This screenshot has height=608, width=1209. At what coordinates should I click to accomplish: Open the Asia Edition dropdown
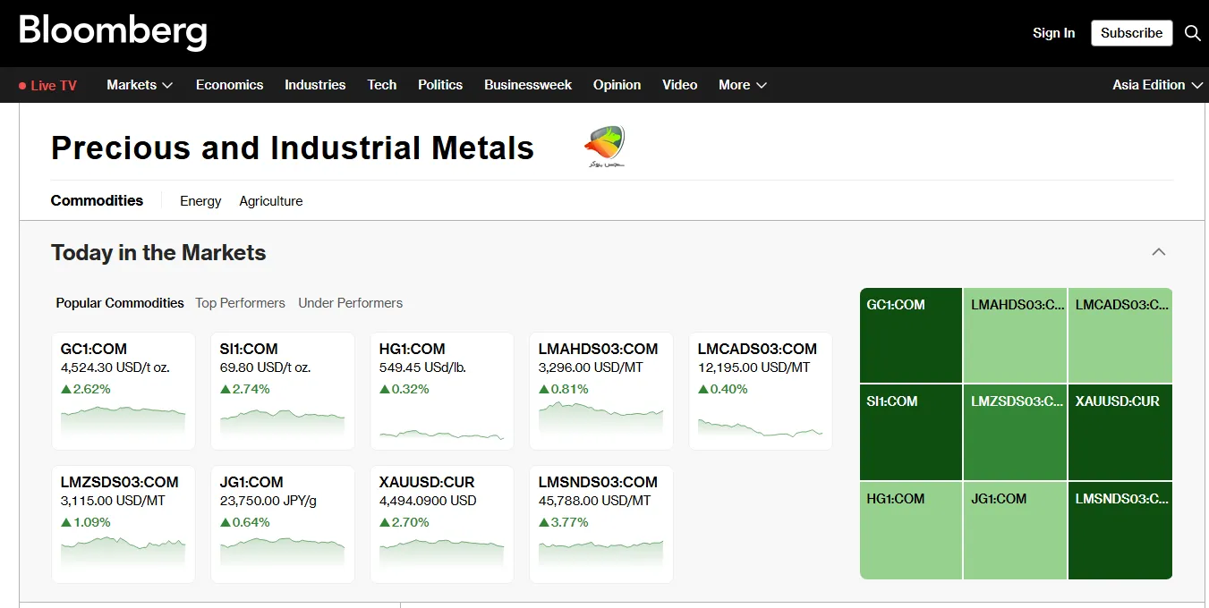click(1157, 85)
